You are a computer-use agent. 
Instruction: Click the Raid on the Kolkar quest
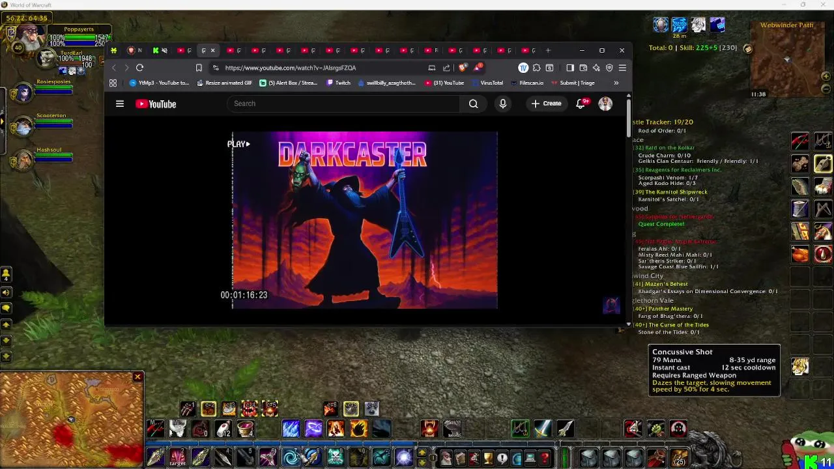(x=665, y=148)
